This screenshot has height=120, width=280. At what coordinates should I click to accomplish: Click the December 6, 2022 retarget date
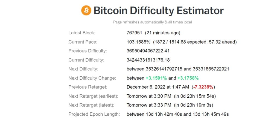click(x=158, y=87)
